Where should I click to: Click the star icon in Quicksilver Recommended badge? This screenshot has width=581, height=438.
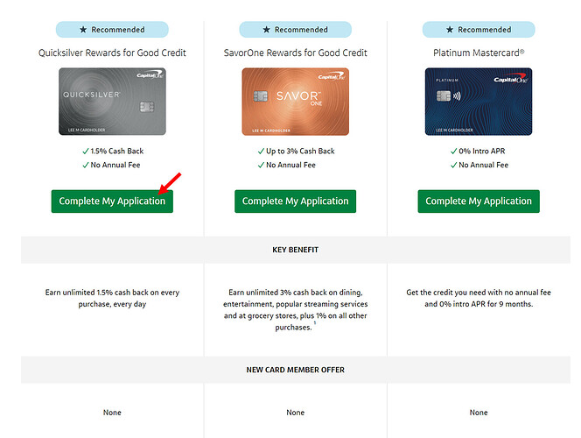[x=83, y=30]
